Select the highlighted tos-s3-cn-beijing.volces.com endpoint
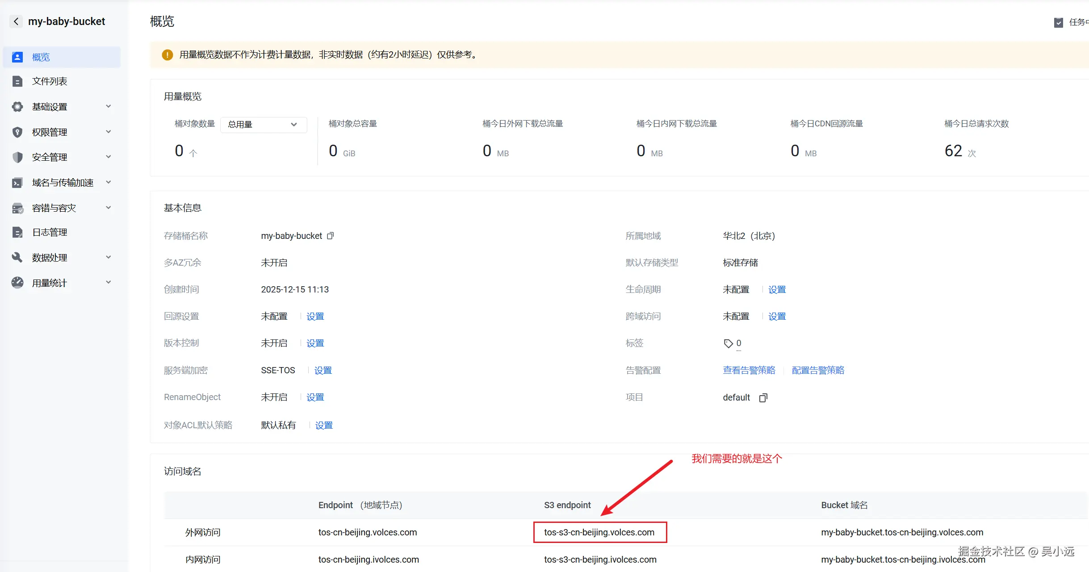The width and height of the screenshot is (1089, 572). [599, 532]
